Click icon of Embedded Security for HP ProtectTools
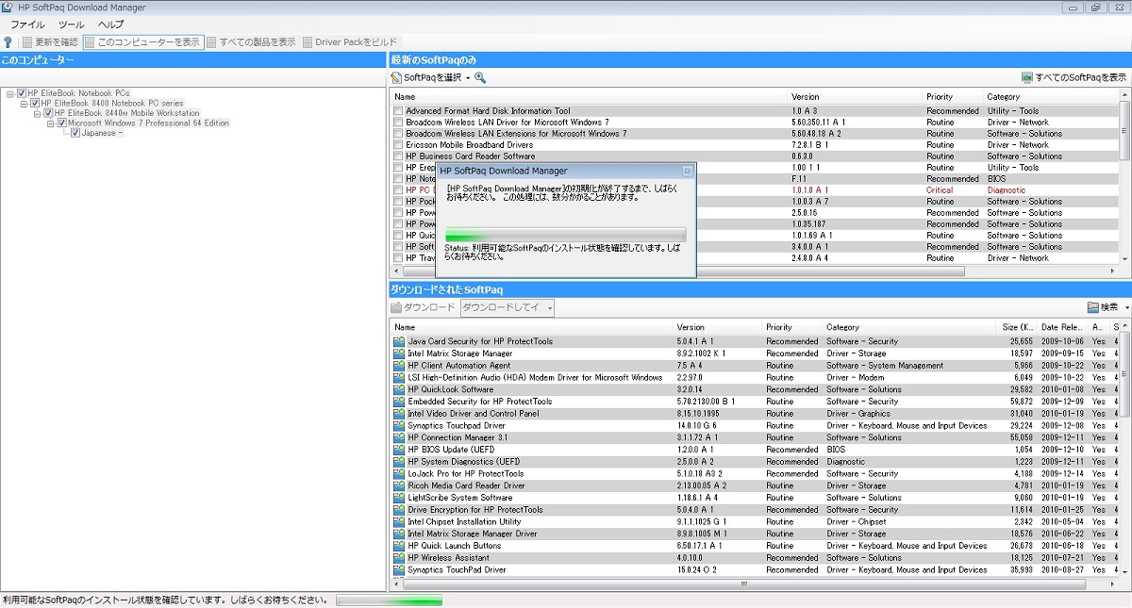 tap(399, 402)
